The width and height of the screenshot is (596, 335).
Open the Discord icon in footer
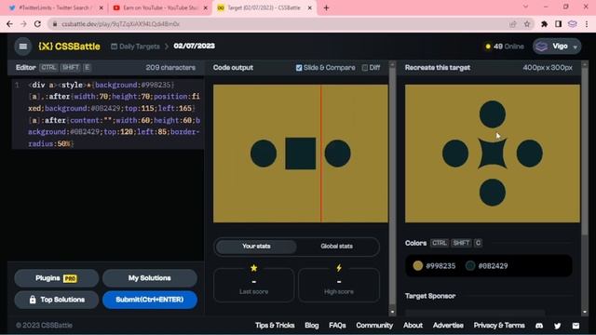[x=539, y=326]
